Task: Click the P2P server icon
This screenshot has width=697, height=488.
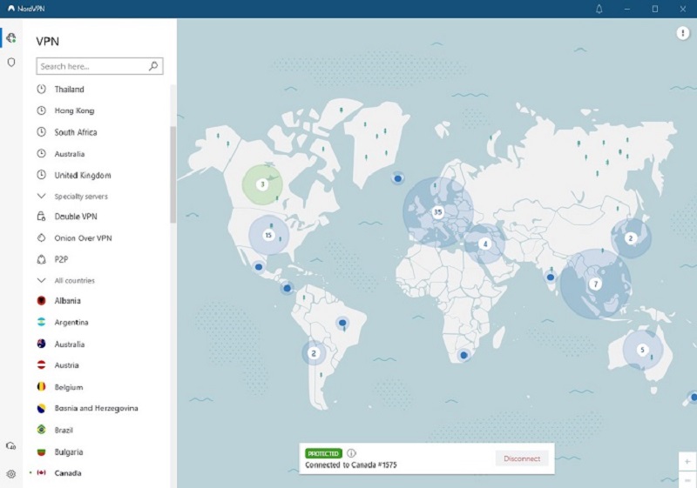Action: click(x=41, y=259)
